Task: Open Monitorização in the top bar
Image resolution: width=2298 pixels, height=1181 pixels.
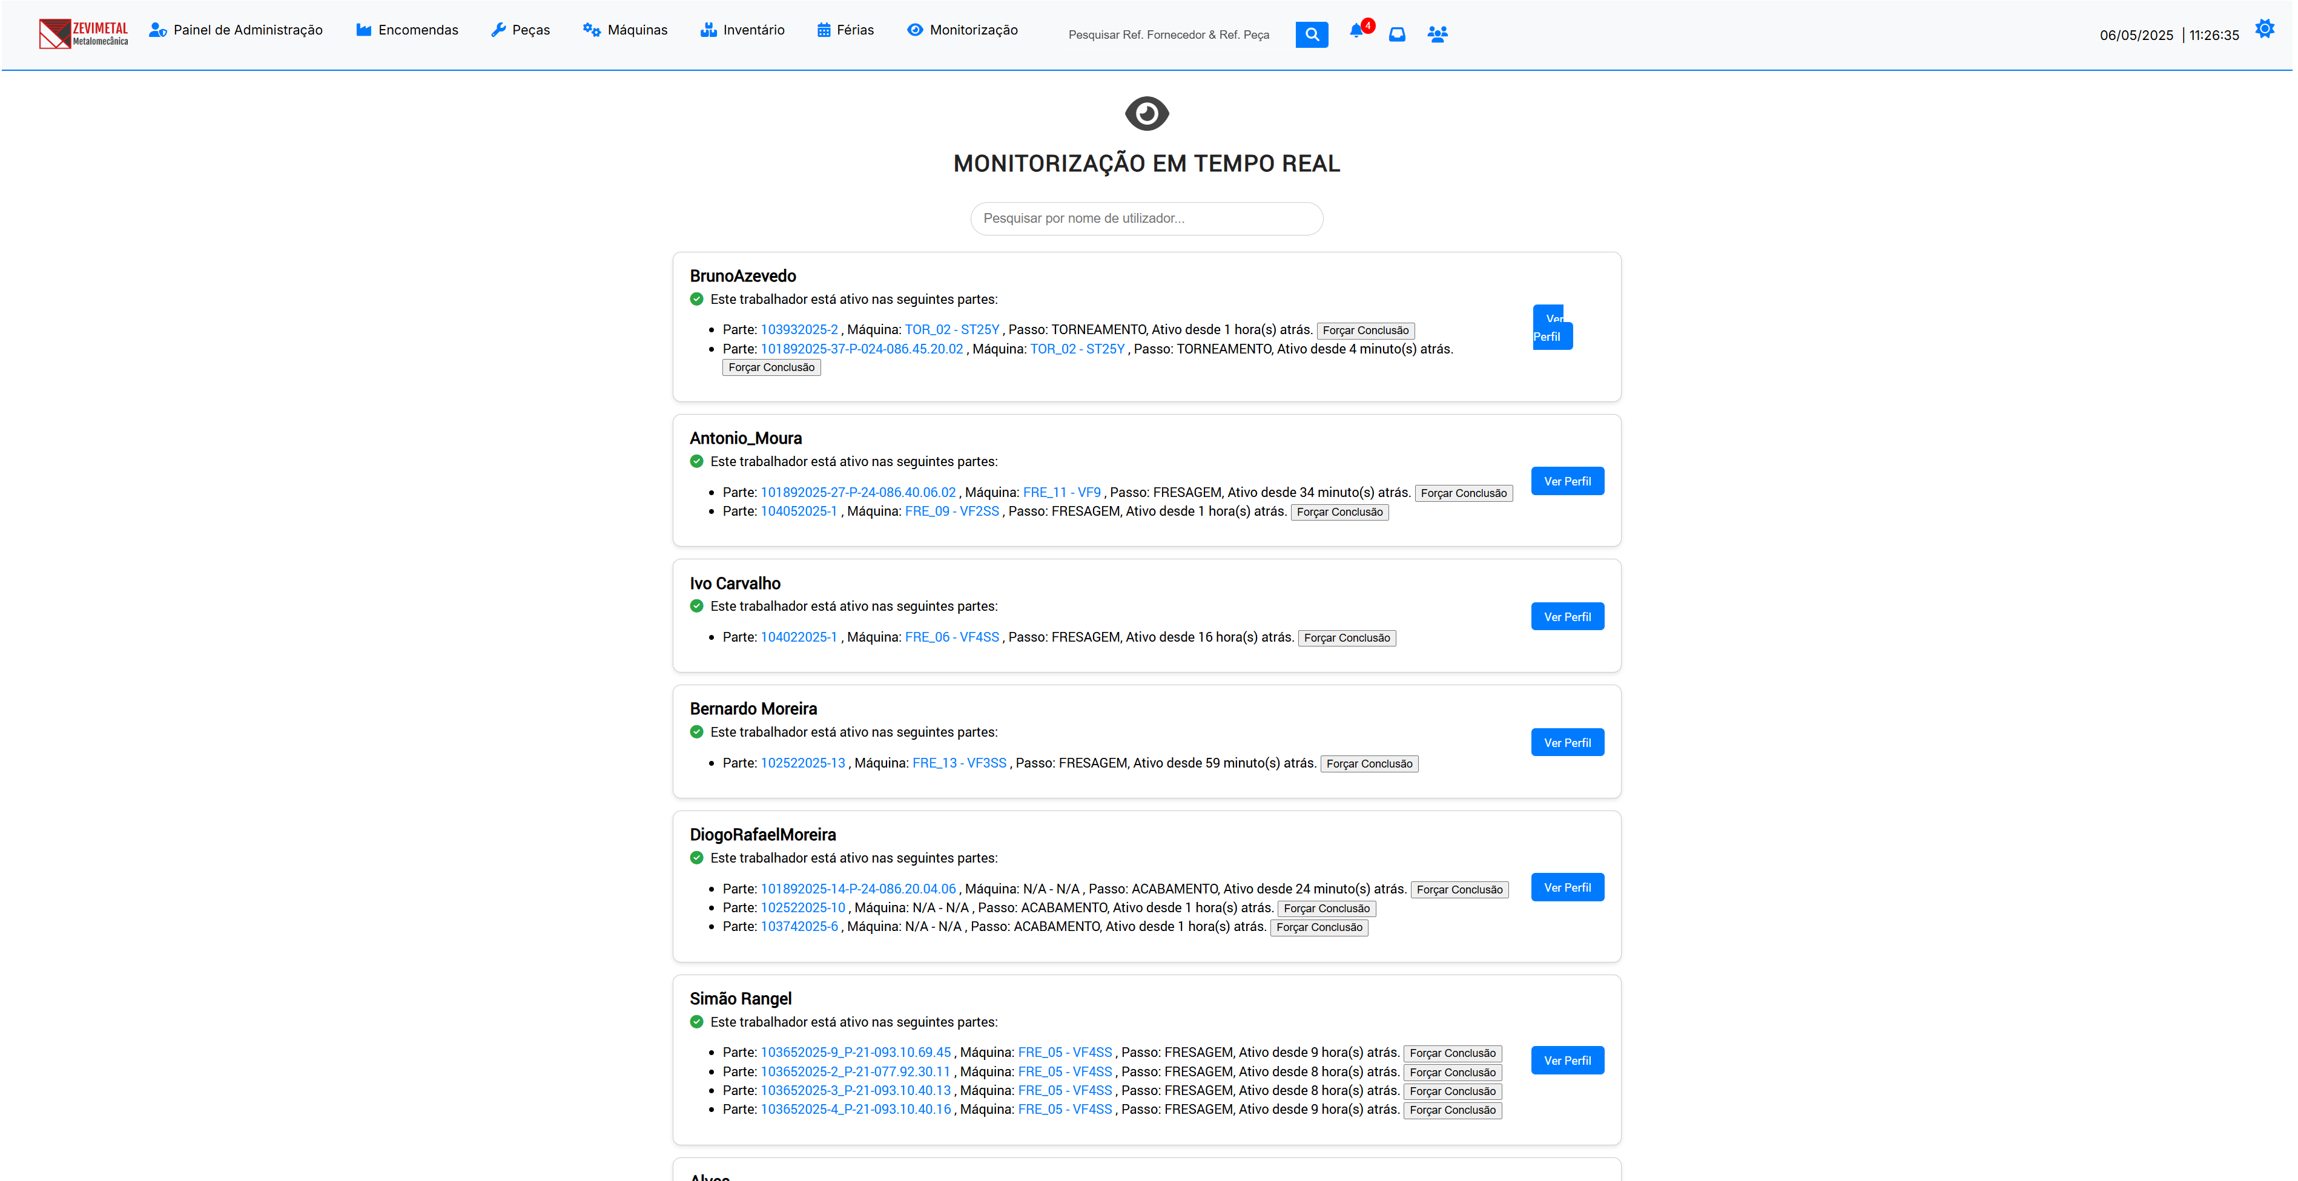Action: 962,30
